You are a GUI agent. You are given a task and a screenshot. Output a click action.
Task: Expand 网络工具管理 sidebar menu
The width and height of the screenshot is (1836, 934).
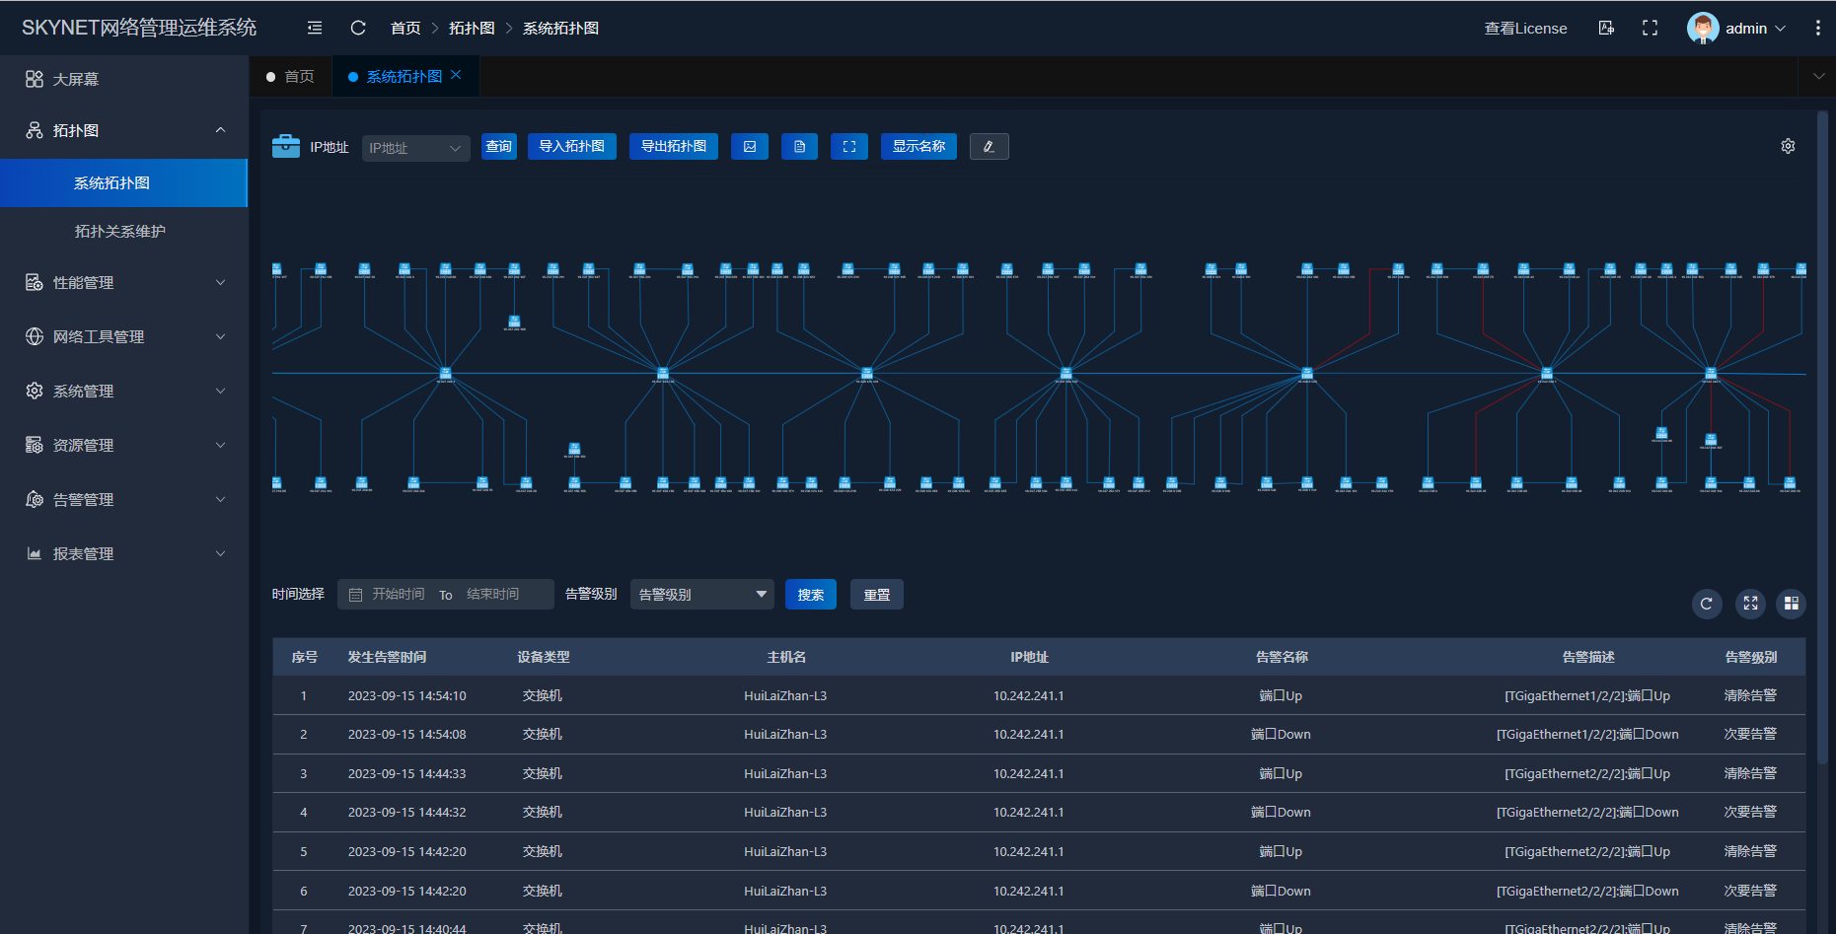pyautogui.click(x=124, y=336)
